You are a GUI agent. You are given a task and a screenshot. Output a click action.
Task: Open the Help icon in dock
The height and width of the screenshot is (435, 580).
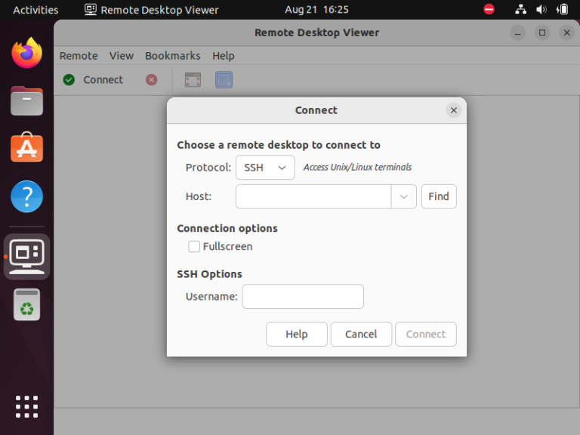[26, 196]
